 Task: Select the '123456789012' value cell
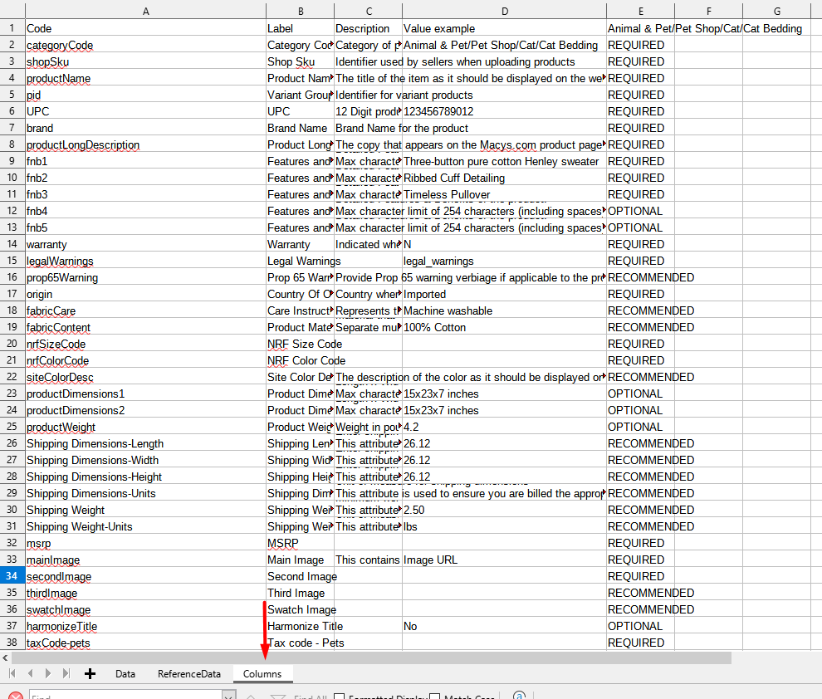click(504, 111)
